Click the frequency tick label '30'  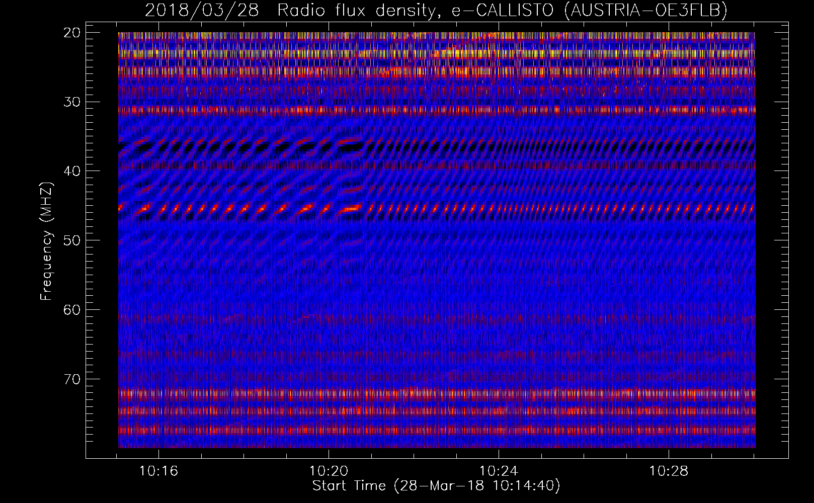(72, 102)
